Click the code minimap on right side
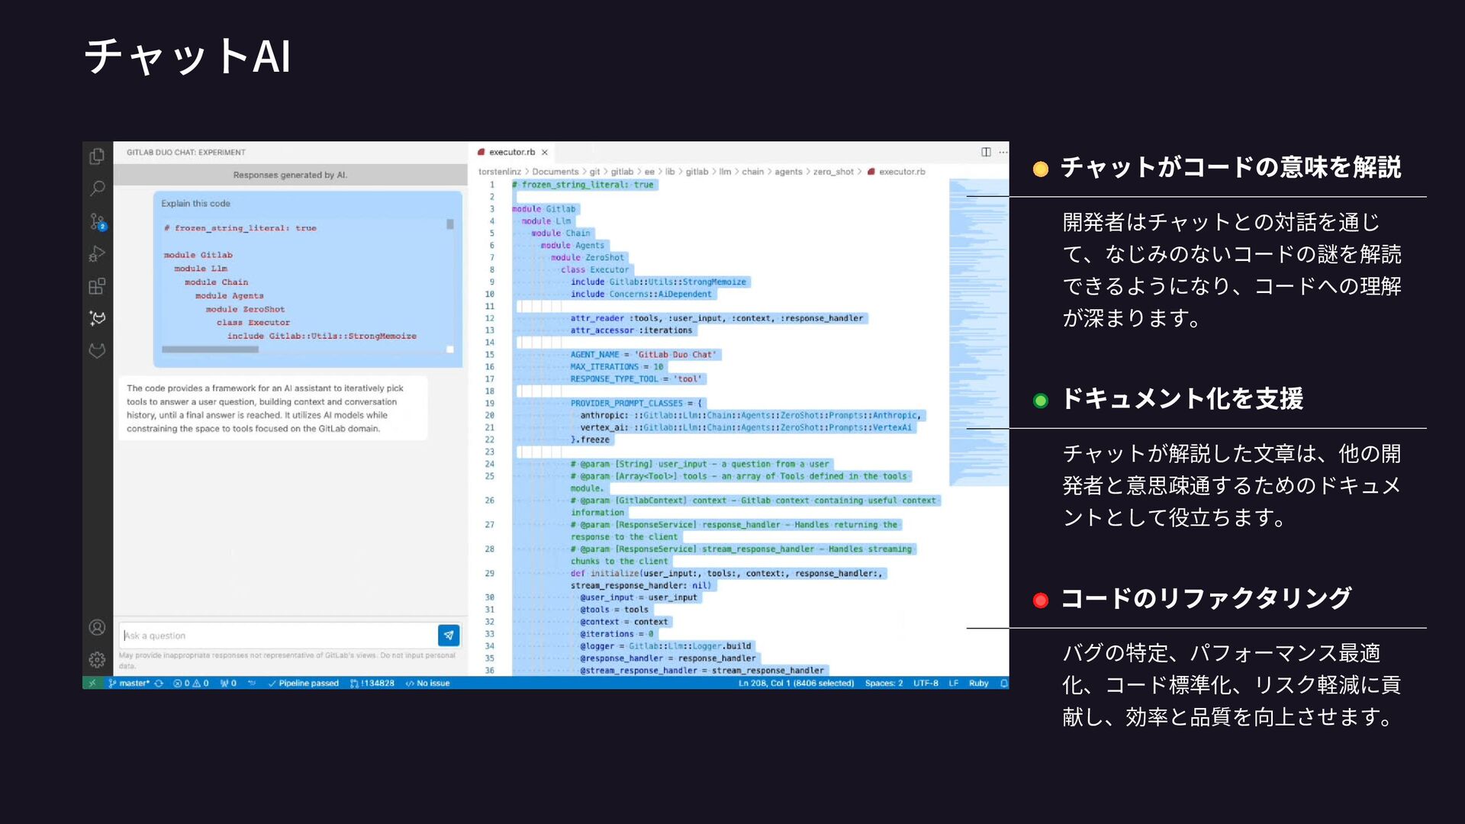The image size is (1465, 824). 978,328
